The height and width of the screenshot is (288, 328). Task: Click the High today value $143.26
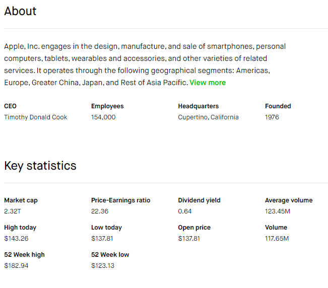pyautogui.click(x=16, y=239)
